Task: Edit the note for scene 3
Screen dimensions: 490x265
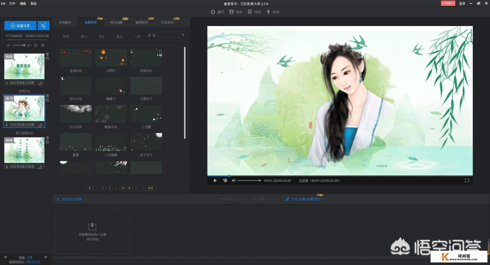Action: [40, 167]
